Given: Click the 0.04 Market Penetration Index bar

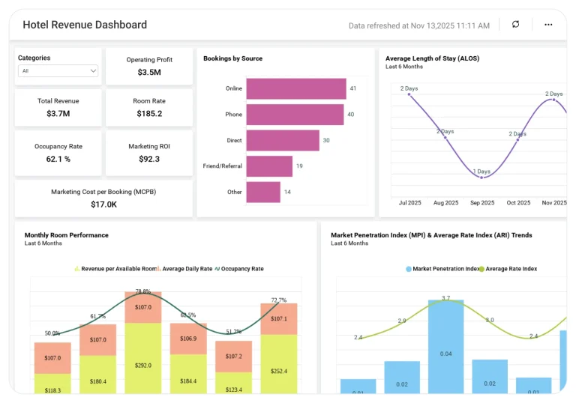Looking at the screenshot, I should click(446, 347).
